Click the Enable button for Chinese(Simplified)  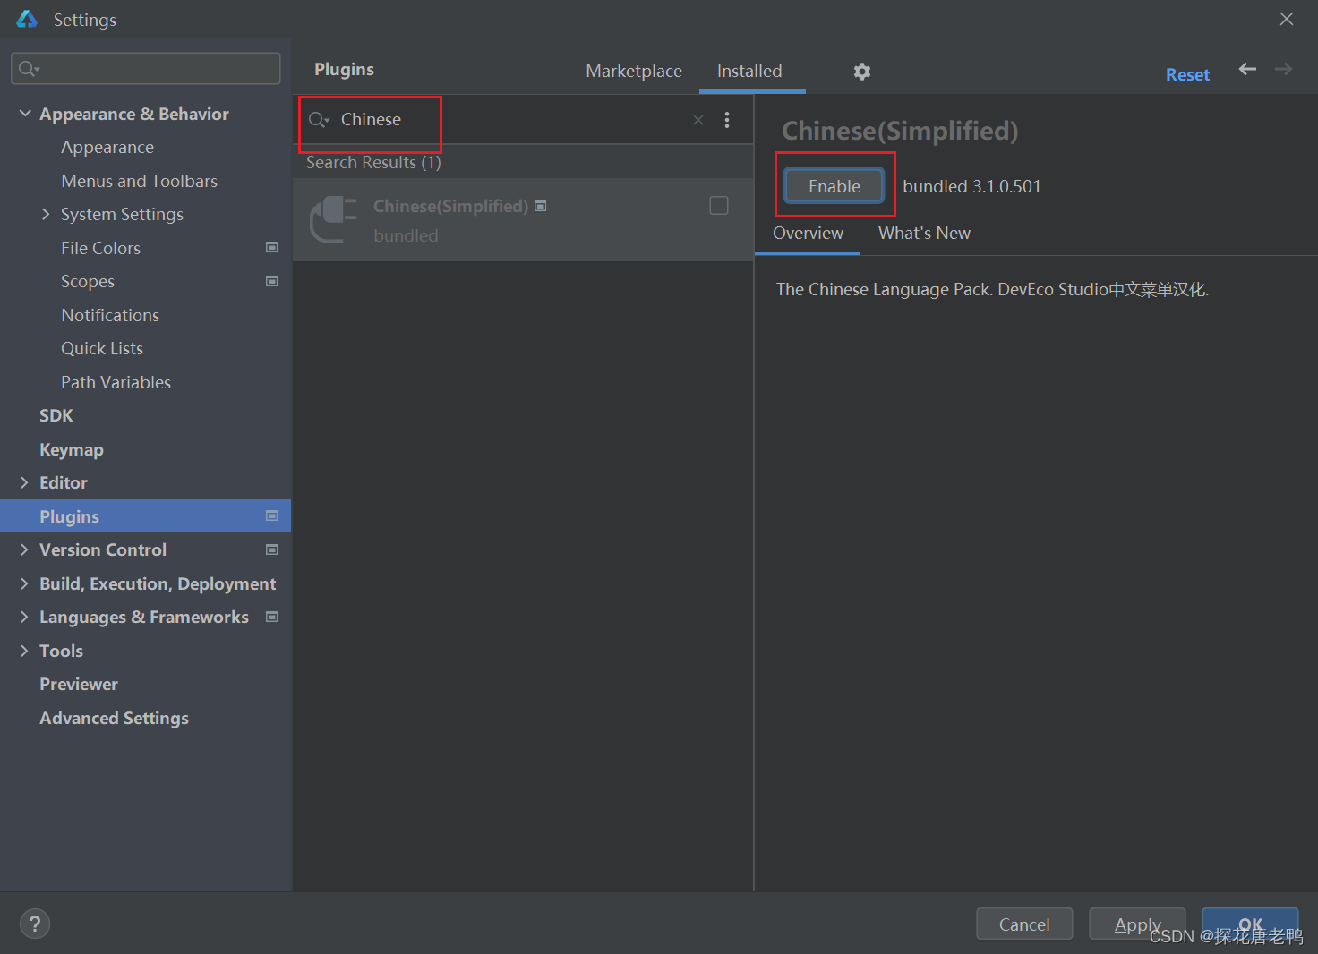point(834,186)
